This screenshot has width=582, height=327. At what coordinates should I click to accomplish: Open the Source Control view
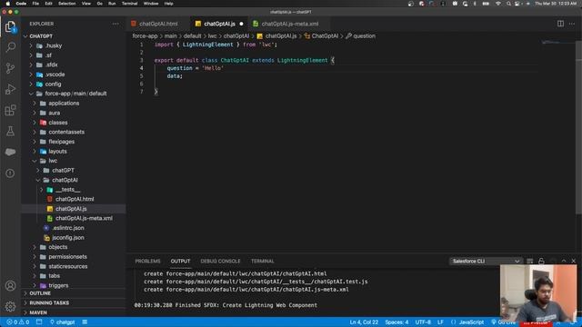click(x=10, y=68)
